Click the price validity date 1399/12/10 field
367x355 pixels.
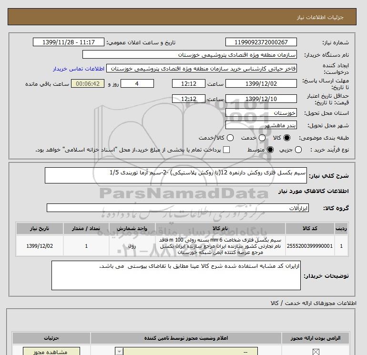[x=261, y=99]
